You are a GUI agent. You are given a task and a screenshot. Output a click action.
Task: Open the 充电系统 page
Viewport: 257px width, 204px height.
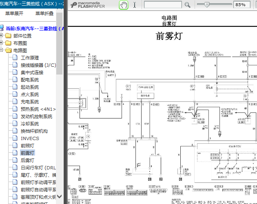pos(30,102)
